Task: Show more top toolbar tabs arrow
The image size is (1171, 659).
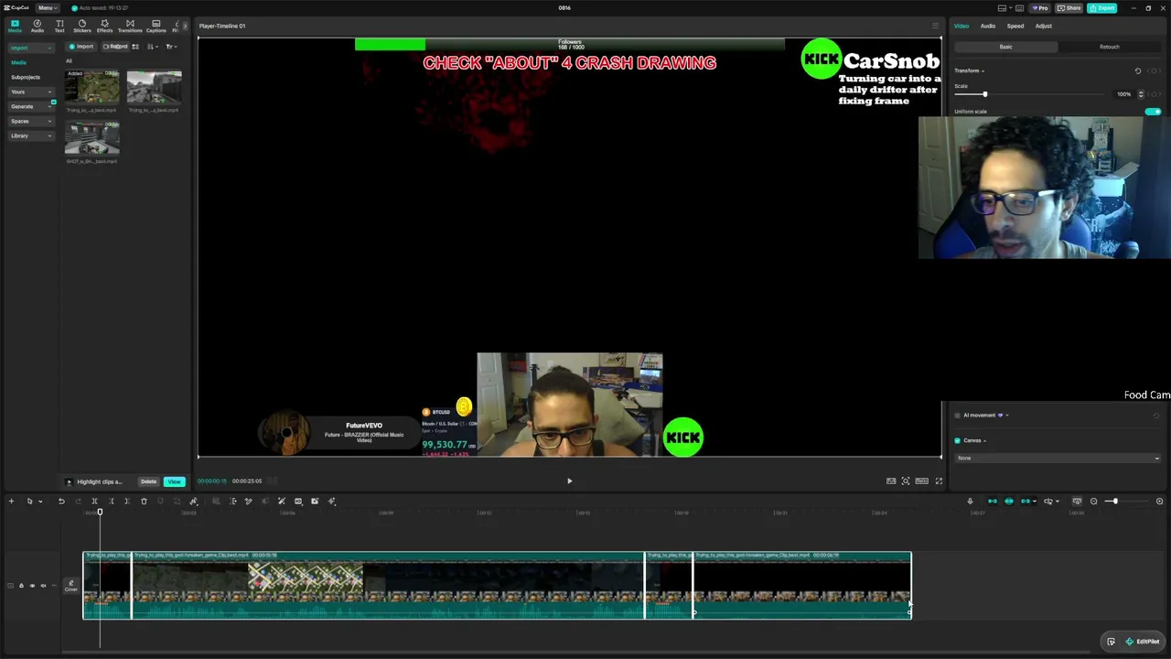Action: tap(185, 26)
